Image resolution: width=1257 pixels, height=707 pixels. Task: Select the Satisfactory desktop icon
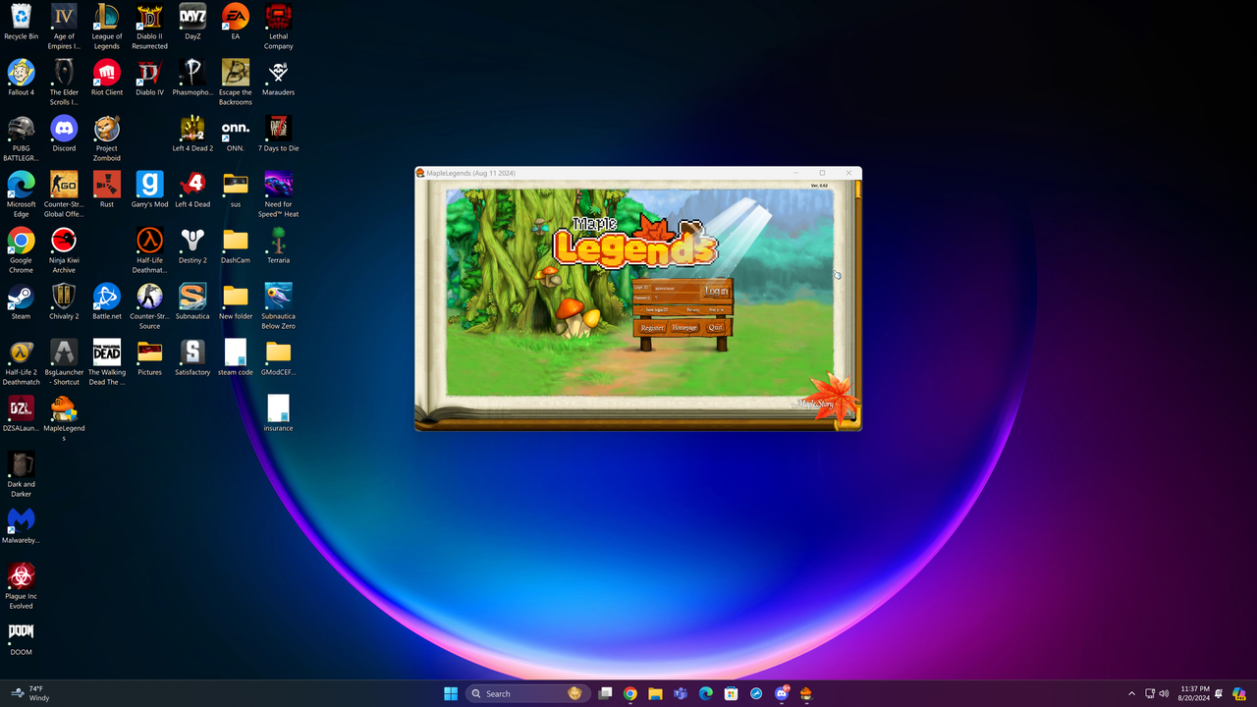click(192, 357)
